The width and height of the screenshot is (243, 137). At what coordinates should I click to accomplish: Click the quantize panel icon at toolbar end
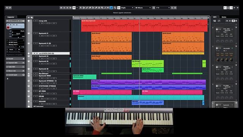pyautogui.click(x=175, y=8)
